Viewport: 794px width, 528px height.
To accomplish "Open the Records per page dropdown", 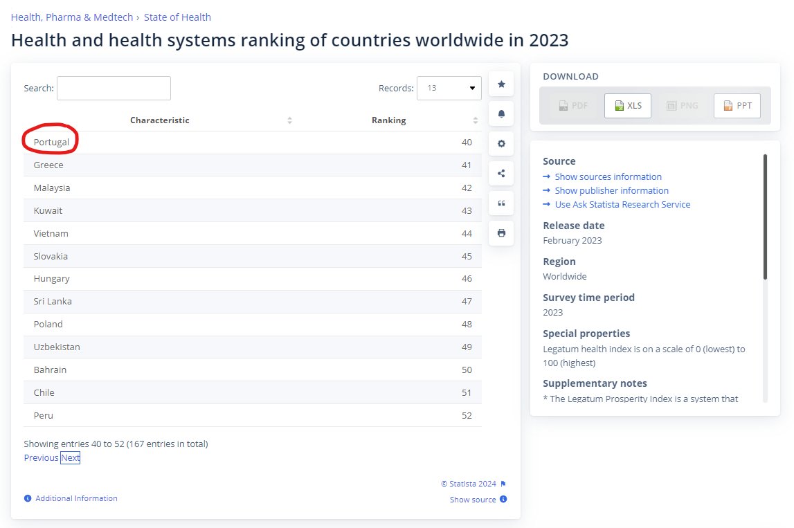I will (x=449, y=89).
